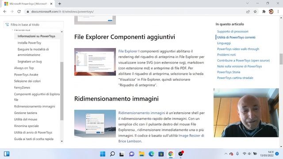This screenshot has height=159, width=283.
Task: Open the Image Resizer screenshot thumbnail
Action: point(95,124)
